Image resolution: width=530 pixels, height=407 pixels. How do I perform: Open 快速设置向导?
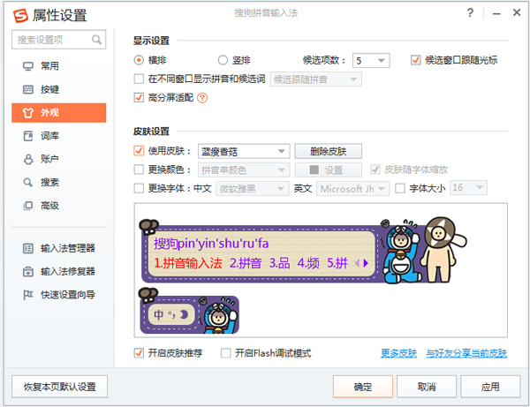pyautogui.click(x=59, y=295)
